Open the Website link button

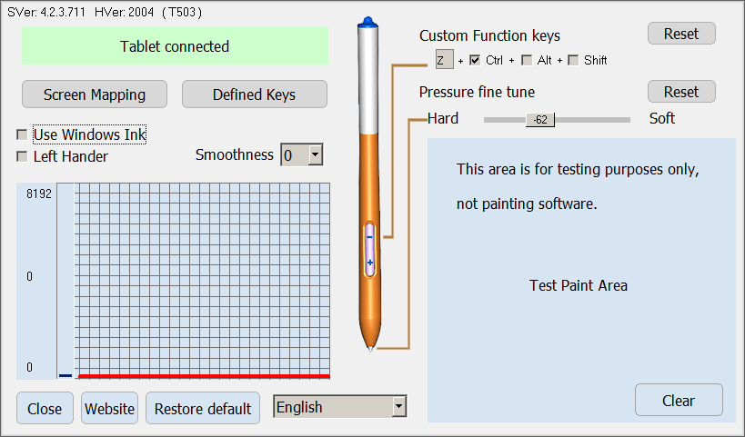(x=109, y=408)
